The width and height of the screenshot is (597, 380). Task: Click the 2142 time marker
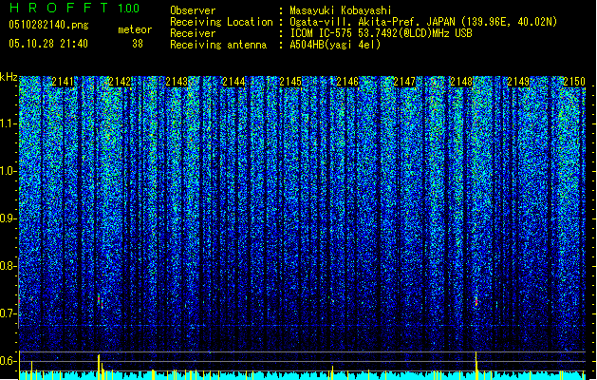point(120,82)
